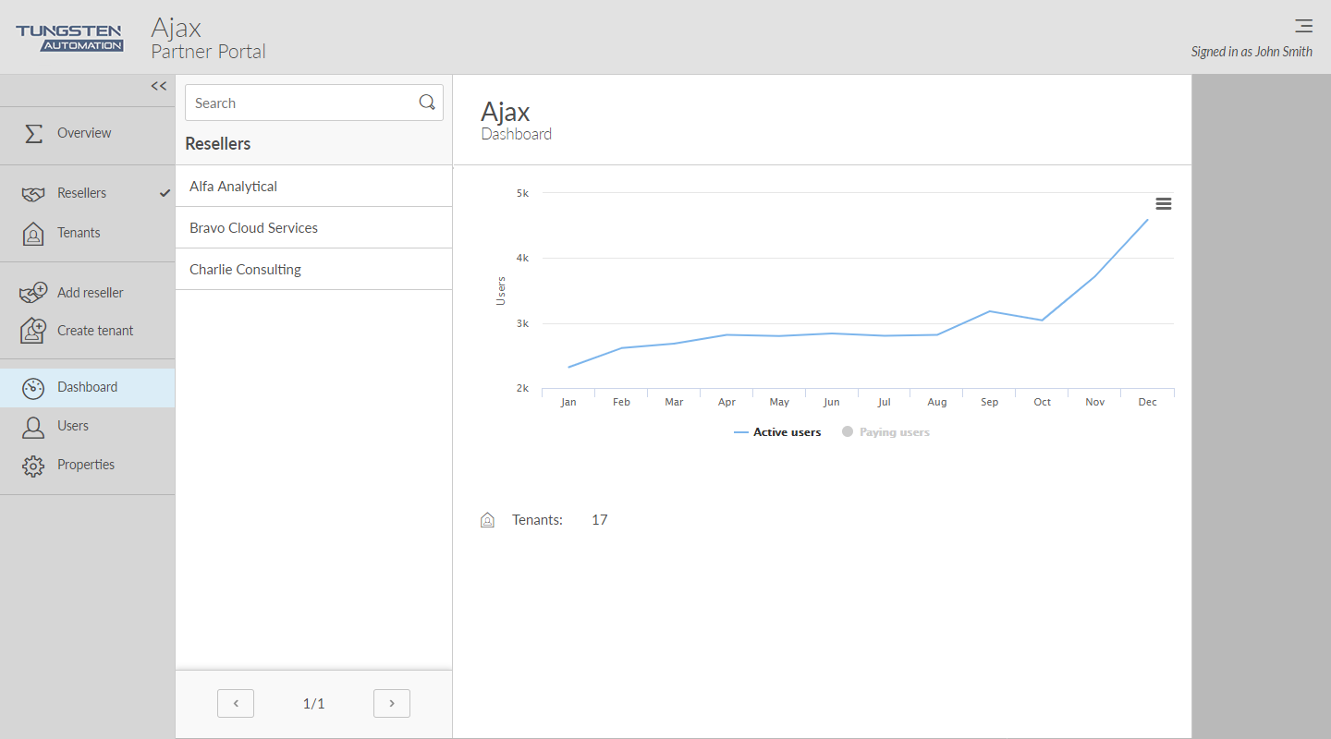
Task: Select Dashboard in the sidebar
Action: pos(87,387)
